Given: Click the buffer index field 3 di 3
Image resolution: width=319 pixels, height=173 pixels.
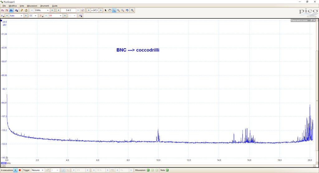Looking at the screenshot, I should 68,10.
